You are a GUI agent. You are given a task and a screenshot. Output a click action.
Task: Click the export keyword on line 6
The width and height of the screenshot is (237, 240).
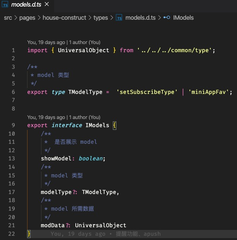point(38,92)
